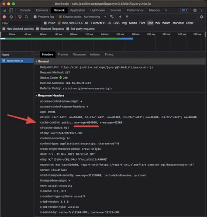Open network conditions wifi icon

point(111,17)
